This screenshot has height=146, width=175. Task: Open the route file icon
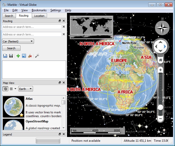[x=5, y=56]
